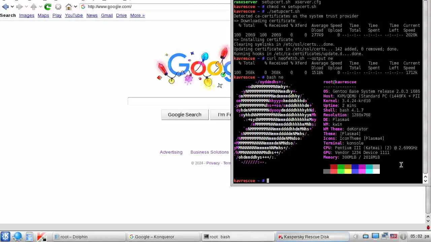Click the red color block in neofetch output
This screenshot has width=431, height=242.
[334, 167]
